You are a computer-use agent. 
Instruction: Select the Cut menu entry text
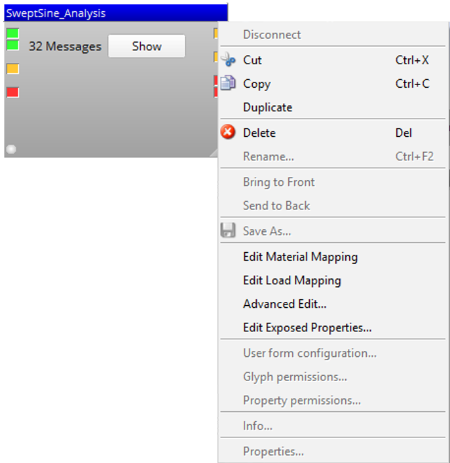[252, 60]
